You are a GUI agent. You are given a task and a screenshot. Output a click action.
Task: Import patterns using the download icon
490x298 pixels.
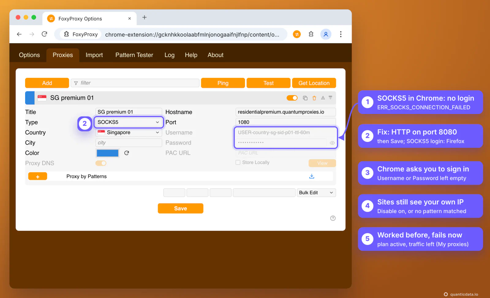[x=312, y=176]
